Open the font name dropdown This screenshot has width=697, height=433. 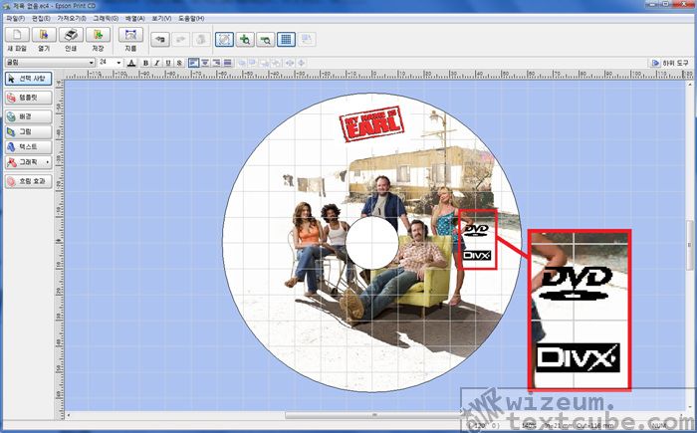click(x=92, y=63)
